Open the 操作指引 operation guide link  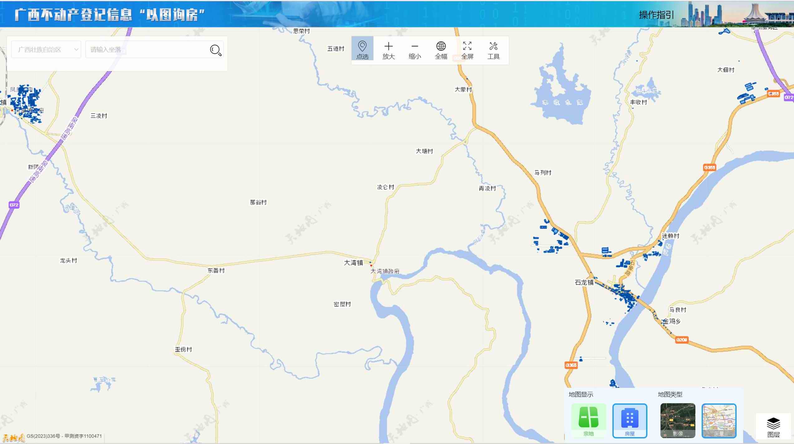[656, 15]
